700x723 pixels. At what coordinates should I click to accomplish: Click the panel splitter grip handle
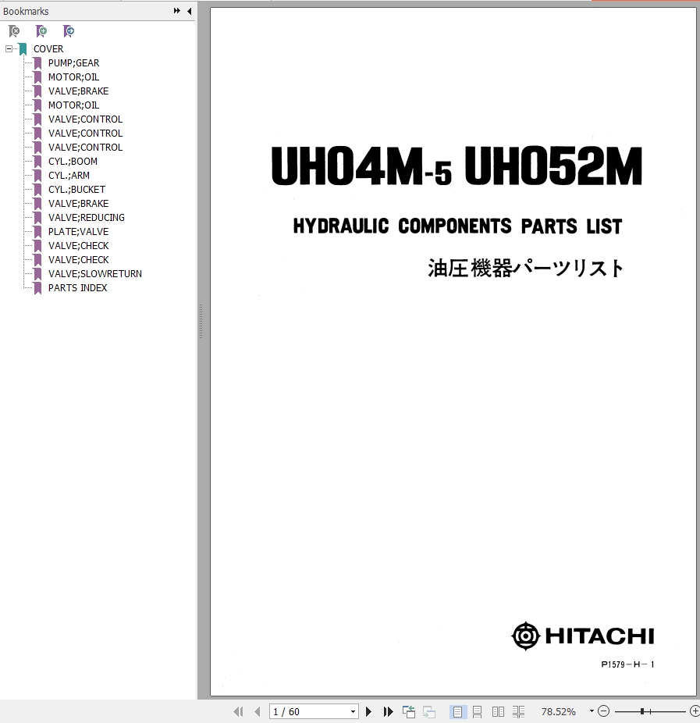point(201,322)
